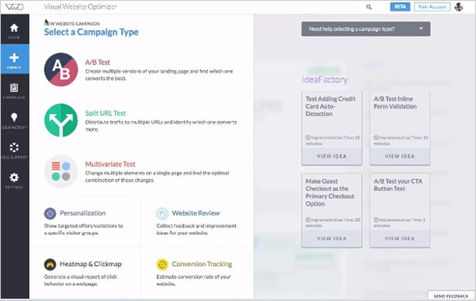Click the Send Feedback button
The height and width of the screenshot is (301, 476).
[451, 296]
